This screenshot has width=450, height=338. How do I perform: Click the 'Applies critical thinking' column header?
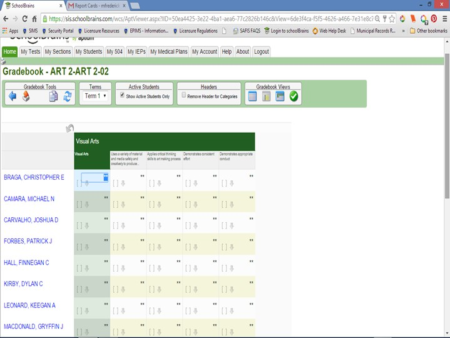pyautogui.click(x=164, y=159)
